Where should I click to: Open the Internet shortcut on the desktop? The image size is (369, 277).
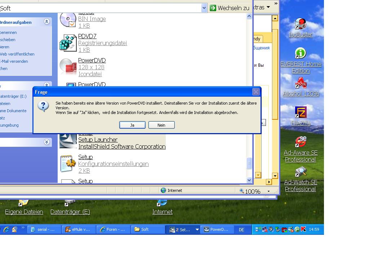(163, 207)
